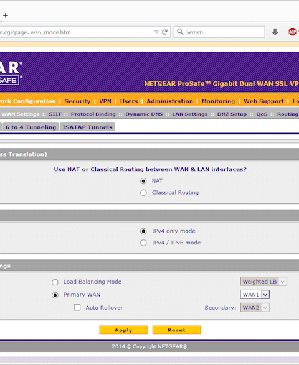Open the Weighted LB dropdown

point(263,282)
